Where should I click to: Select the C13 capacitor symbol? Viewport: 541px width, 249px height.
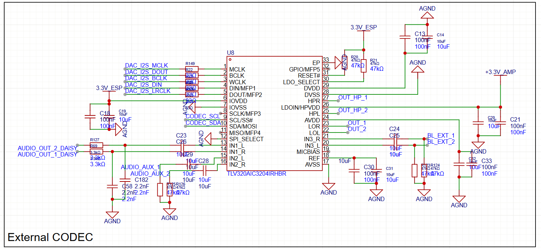(x=405, y=37)
